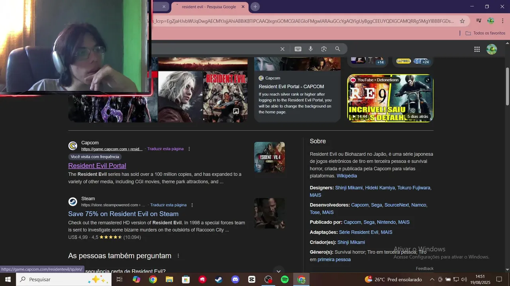This screenshot has height=286, width=510.
Task: Submit search with the magnifying glass icon
Action: tap(337, 49)
